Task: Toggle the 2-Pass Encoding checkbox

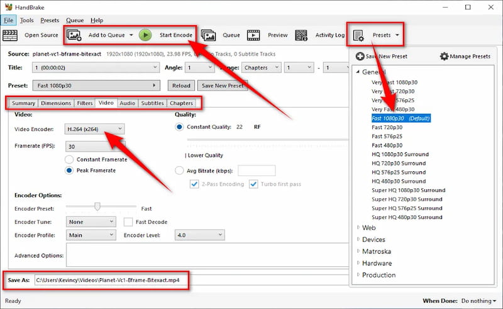Action: [x=194, y=184]
